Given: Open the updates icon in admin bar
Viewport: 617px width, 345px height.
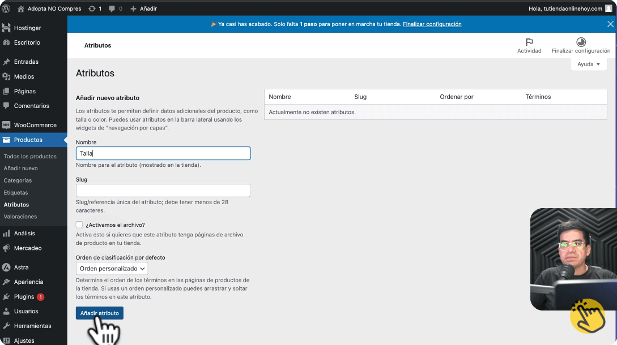Looking at the screenshot, I should pos(92,8).
